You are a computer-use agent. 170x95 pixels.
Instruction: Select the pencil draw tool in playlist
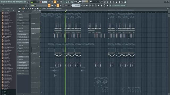pyautogui.click(x=23, y=8)
